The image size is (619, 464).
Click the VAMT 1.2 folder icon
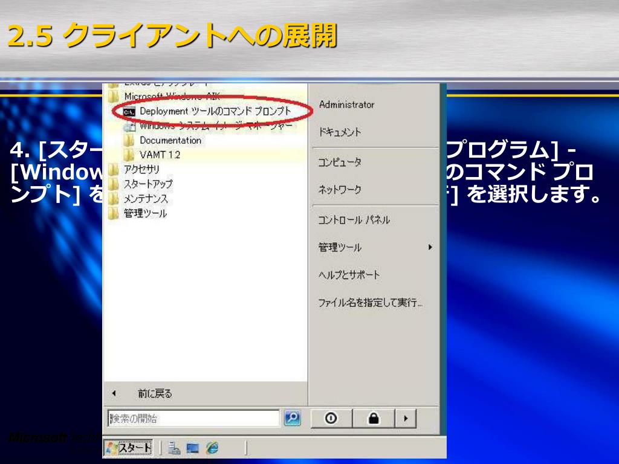pyautogui.click(x=129, y=155)
